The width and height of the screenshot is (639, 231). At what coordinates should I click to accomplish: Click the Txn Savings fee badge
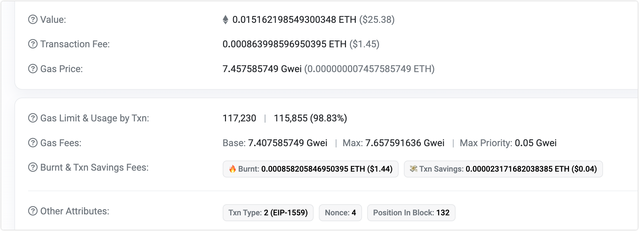(x=503, y=169)
